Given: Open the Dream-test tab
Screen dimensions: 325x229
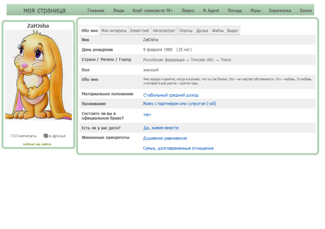Looking at the screenshot, I should [139, 30].
